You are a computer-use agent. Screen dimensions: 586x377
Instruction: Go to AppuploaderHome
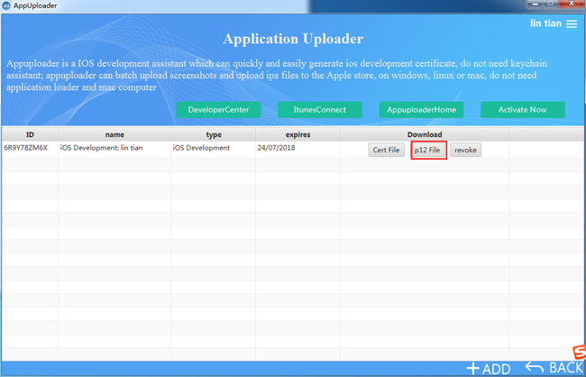421,110
